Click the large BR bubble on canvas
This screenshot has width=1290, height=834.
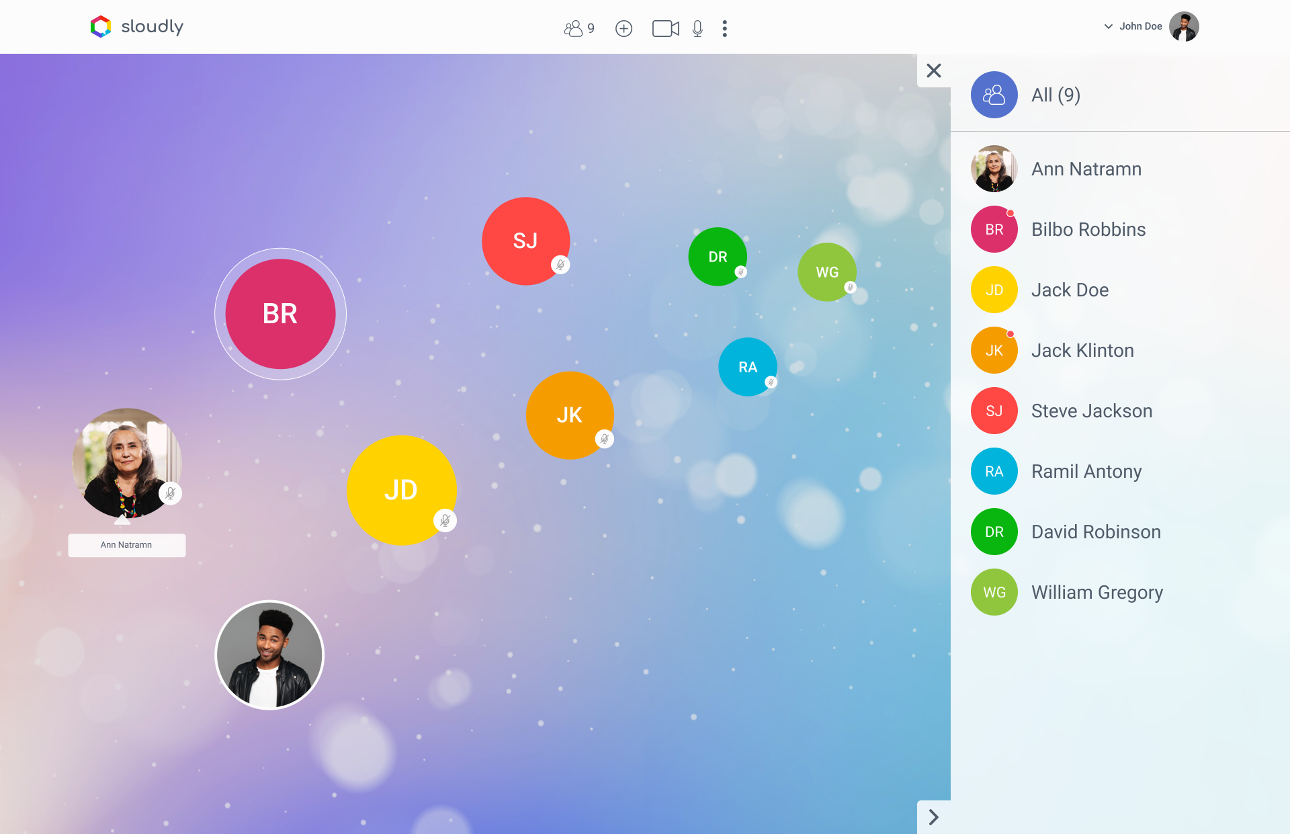pos(280,314)
